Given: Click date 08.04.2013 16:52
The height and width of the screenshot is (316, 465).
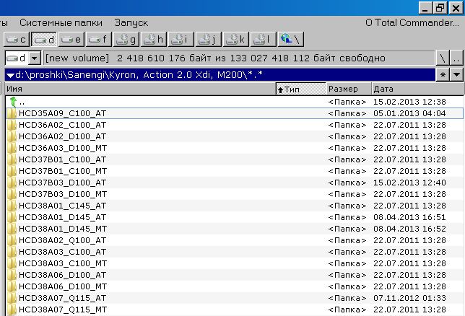Looking at the screenshot, I should coord(409,229).
